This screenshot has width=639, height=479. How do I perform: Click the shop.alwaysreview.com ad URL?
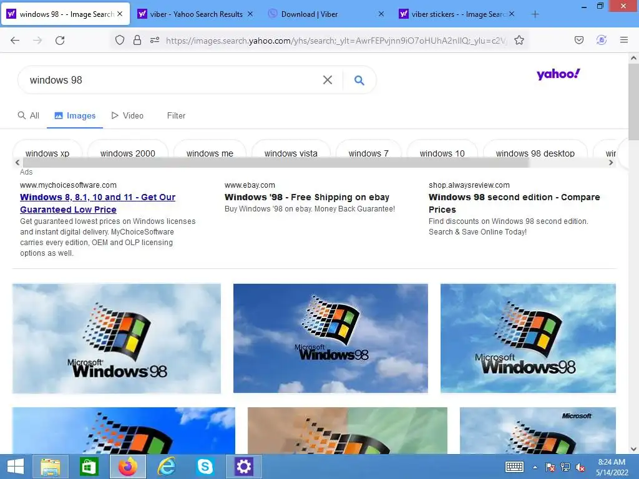pyautogui.click(x=469, y=185)
